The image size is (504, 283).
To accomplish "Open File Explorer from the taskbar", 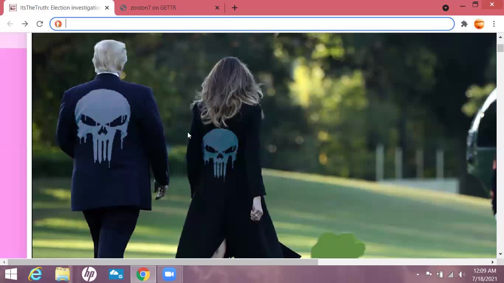I will (62, 274).
